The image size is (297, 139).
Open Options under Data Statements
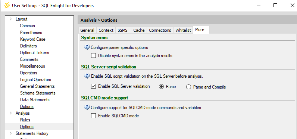coord(27,106)
